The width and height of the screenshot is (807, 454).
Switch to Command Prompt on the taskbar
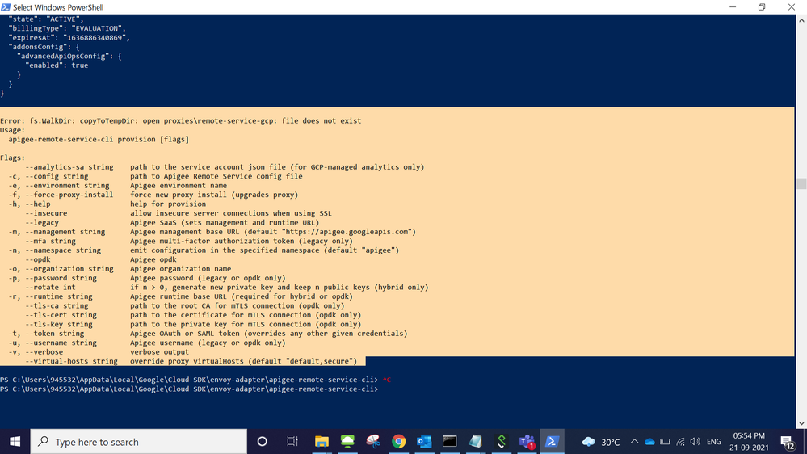coord(449,442)
